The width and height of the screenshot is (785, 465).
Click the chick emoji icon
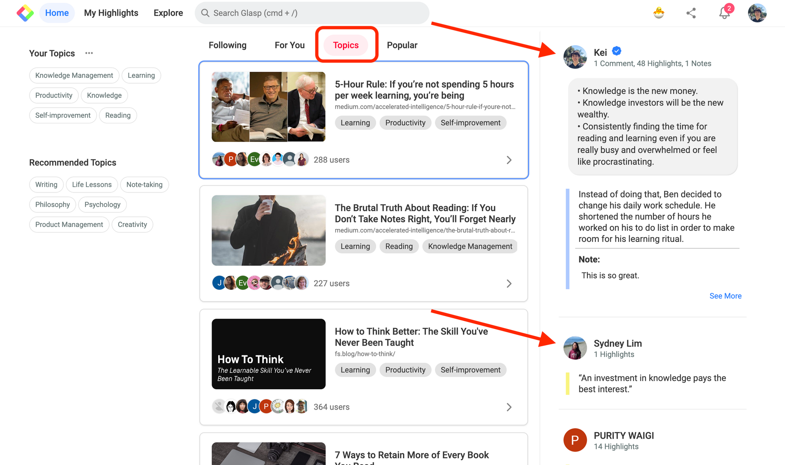pos(659,13)
